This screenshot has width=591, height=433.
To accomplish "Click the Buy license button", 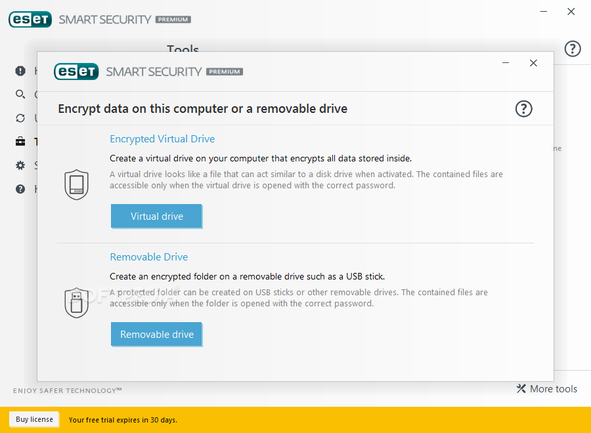I will point(34,419).
